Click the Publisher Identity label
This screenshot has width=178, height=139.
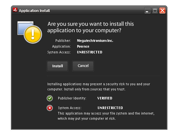[72, 98]
